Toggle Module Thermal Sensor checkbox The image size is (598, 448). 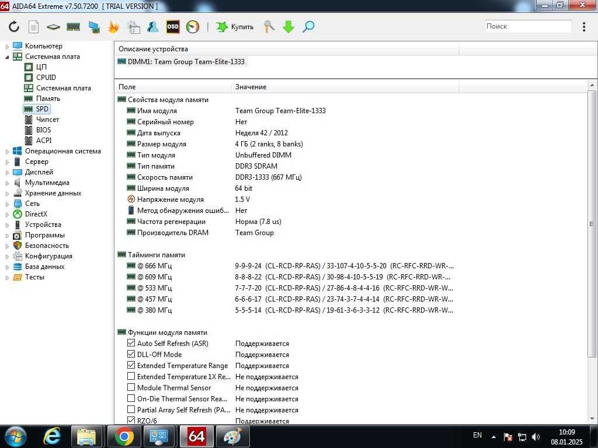[131, 387]
